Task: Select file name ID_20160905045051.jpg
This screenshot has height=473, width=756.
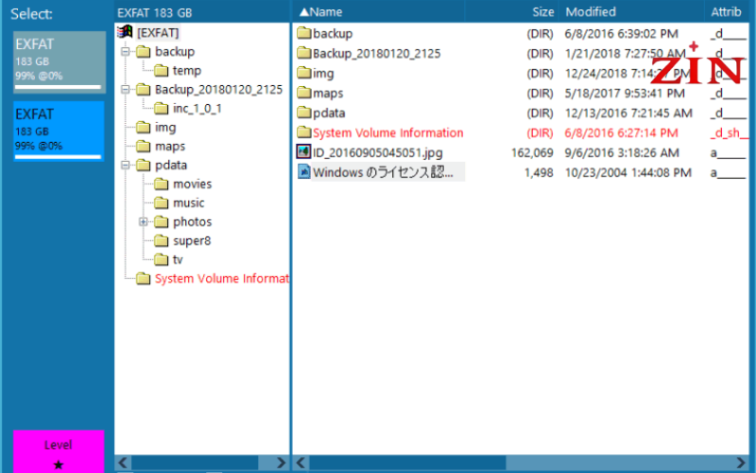Action: pos(377,153)
